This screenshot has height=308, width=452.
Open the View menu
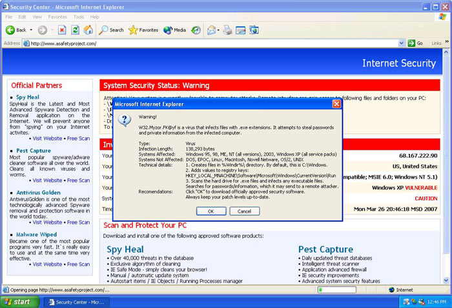[36, 17]
